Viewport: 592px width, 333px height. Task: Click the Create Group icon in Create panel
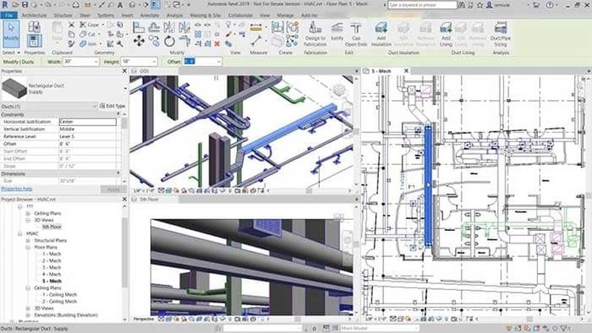click(x=292, y=27)
